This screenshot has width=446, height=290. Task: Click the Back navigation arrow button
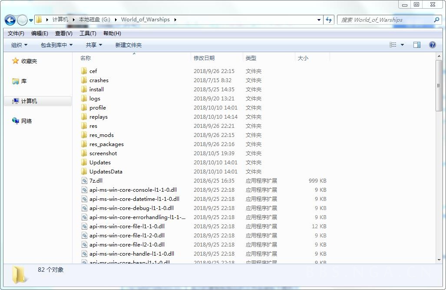click(x=10, y=20)
